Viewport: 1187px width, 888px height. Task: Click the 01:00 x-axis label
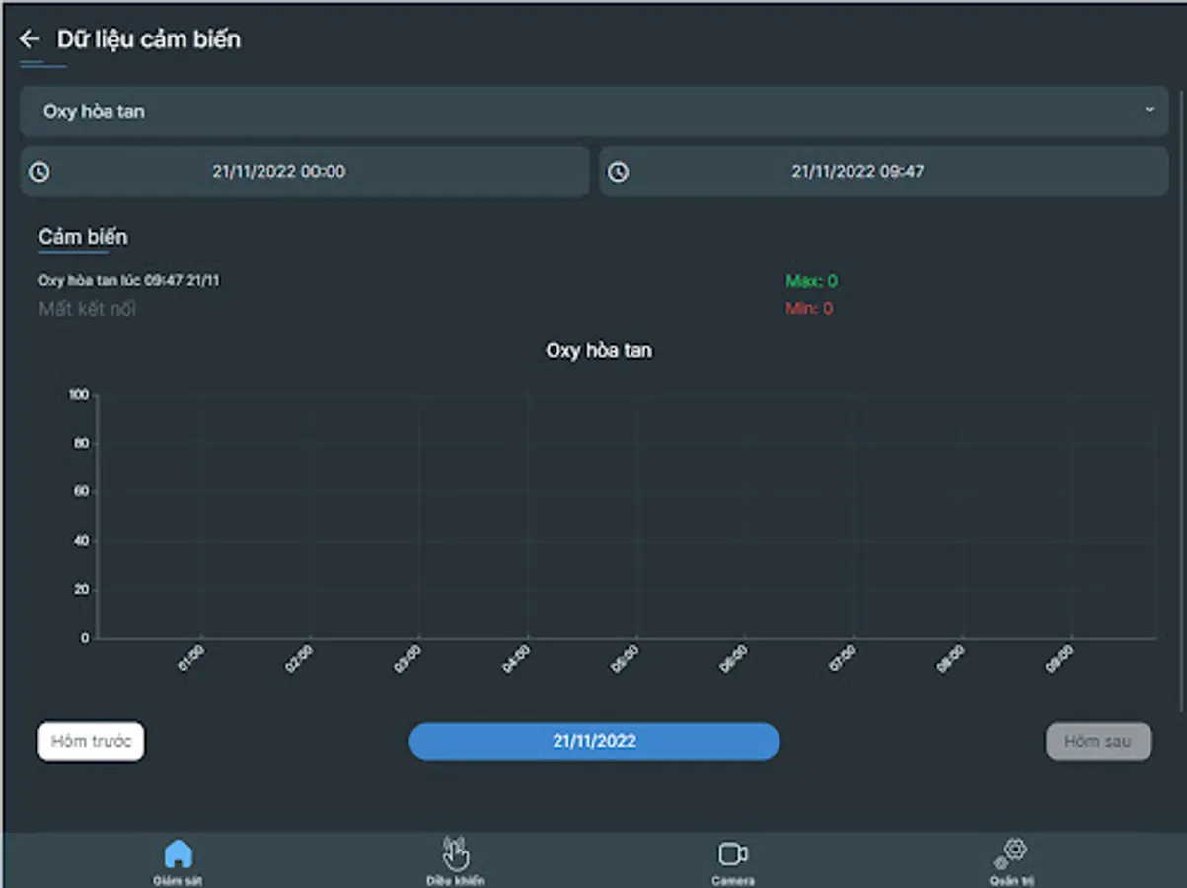191,658
